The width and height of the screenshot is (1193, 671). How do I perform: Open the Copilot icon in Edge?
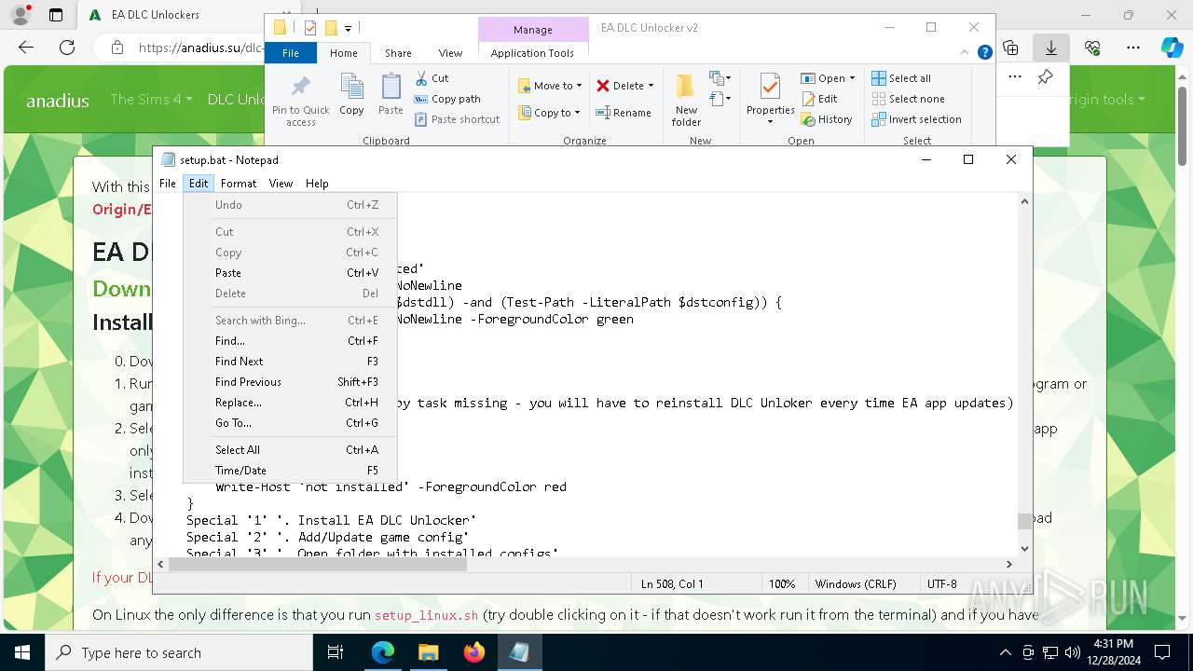click(x=1172, y=47)
